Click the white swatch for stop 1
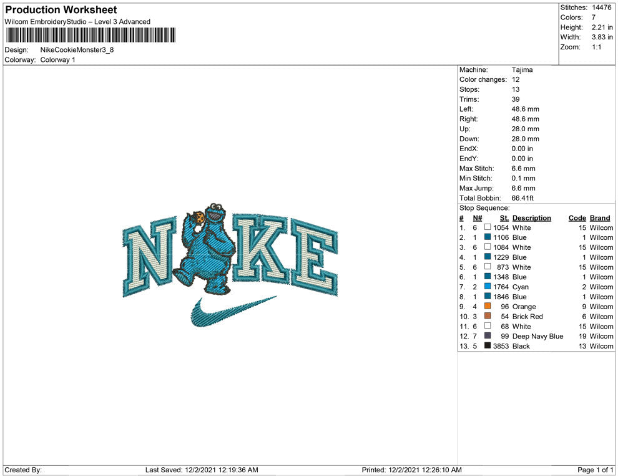Image resolution: width=618 pixels, height=476 pixels. [488, 227]
